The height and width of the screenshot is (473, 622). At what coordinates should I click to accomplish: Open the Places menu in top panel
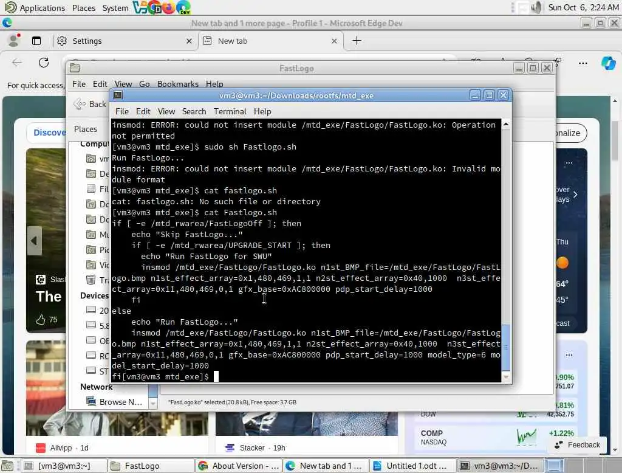(x=84, y=8)
